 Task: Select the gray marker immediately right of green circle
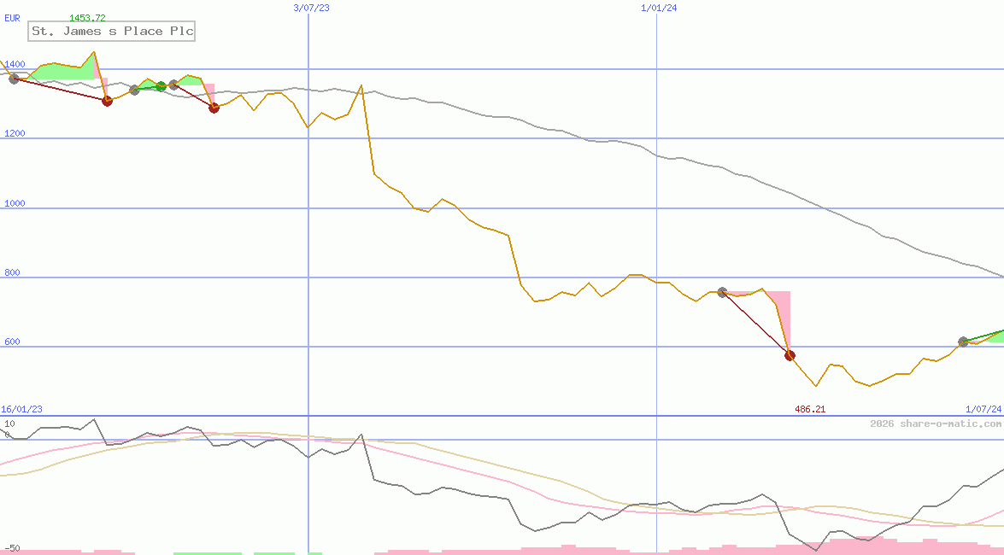173,85
